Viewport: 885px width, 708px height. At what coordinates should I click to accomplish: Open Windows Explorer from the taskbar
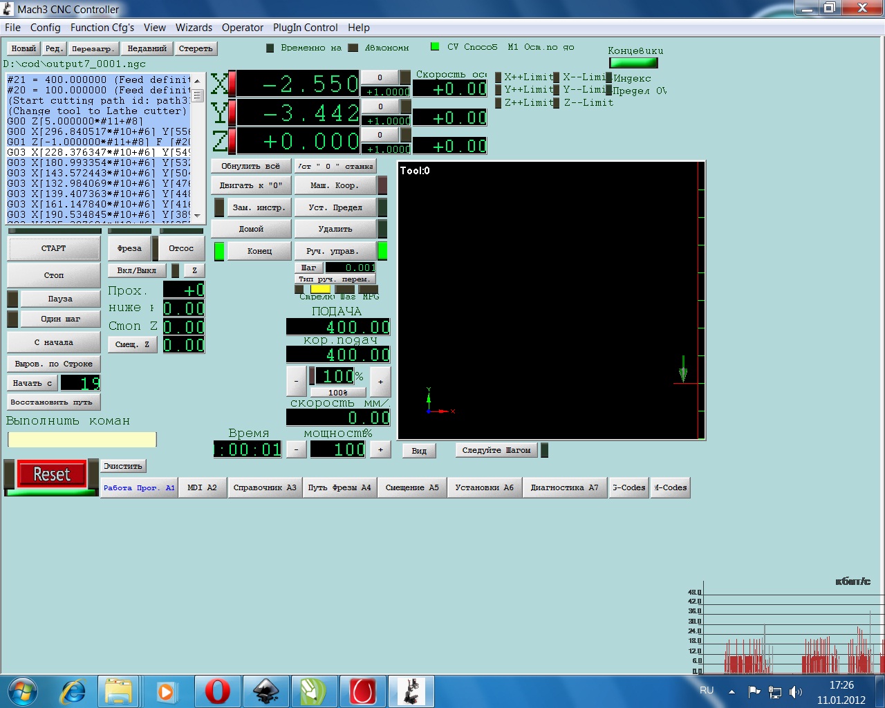[118, 691]
